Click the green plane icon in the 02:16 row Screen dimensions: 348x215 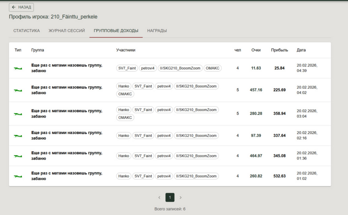(x=18, y=136)
